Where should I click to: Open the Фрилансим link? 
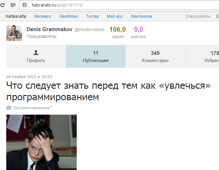click(142, 16)
